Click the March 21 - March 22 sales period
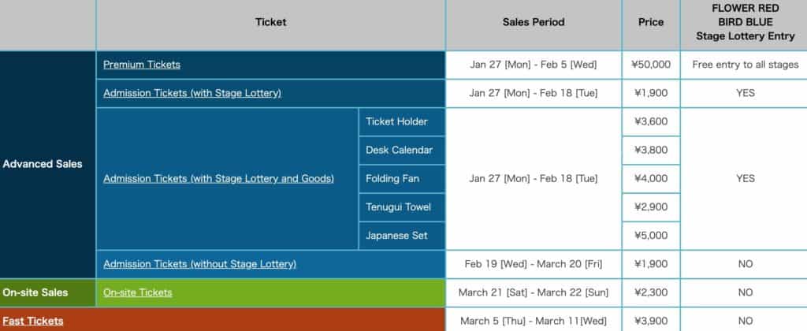The height and width of the screenshot is (331, 807). [534, 292]
